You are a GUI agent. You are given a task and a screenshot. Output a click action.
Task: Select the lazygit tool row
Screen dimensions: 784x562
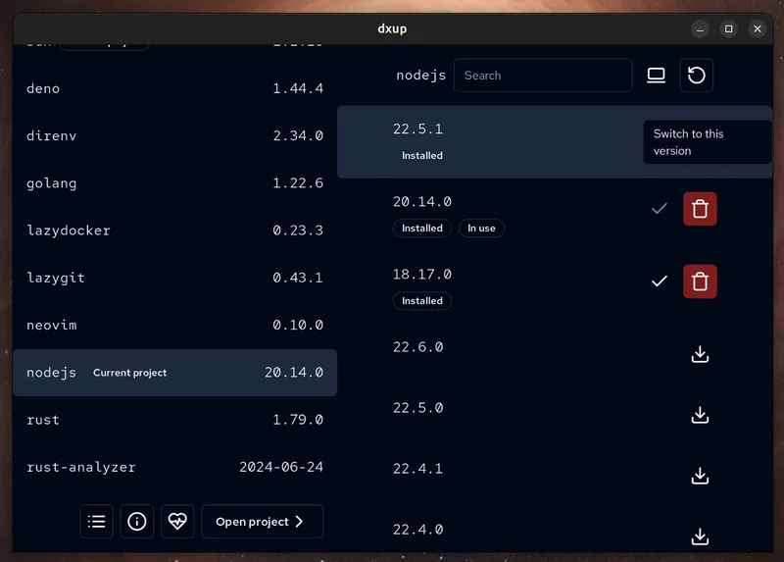[175, 278]
